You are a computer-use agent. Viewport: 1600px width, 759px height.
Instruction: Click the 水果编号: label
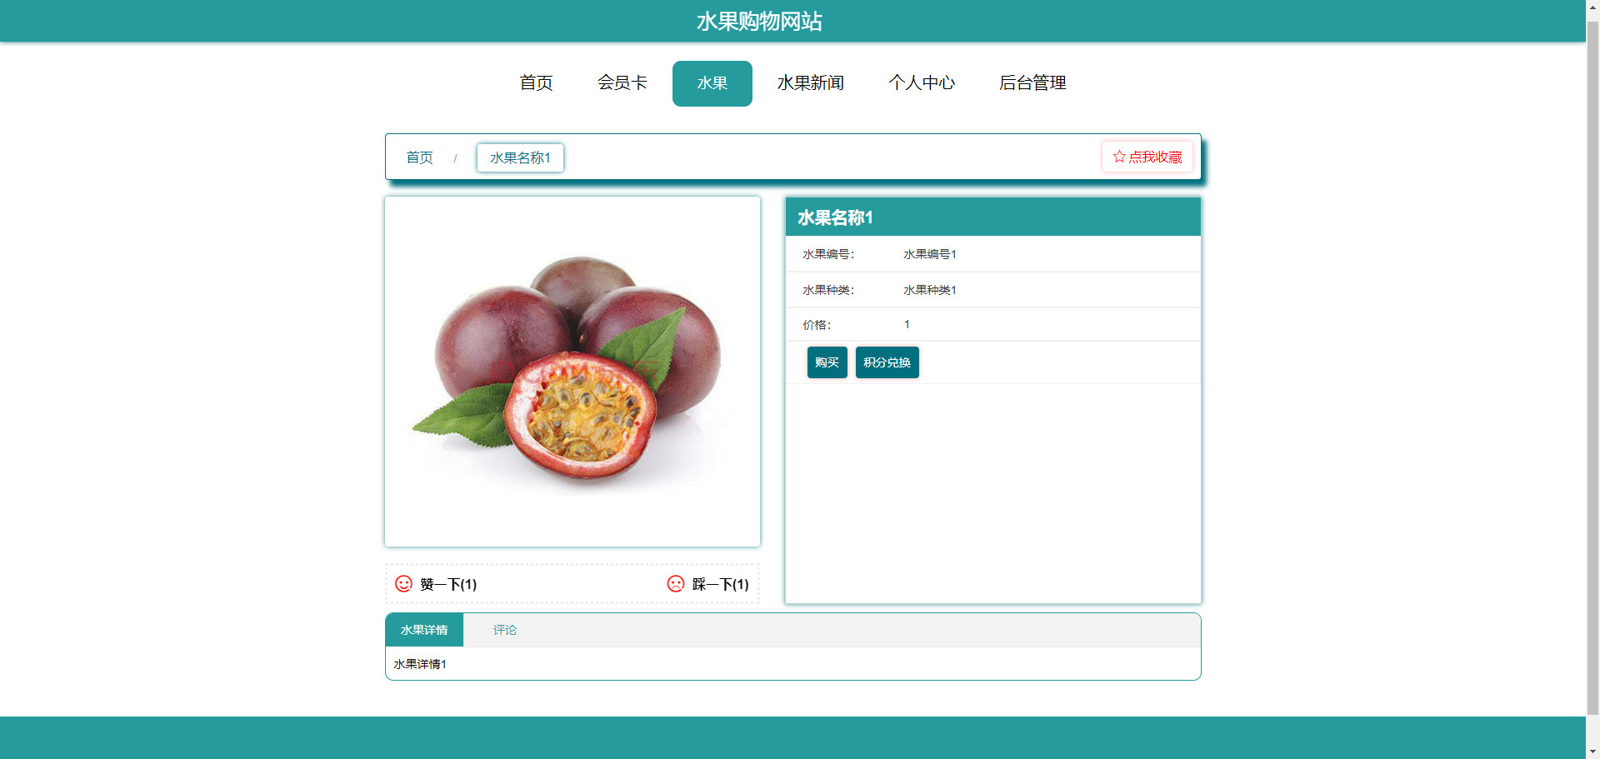pyautogui.click(x=828, y=254)
